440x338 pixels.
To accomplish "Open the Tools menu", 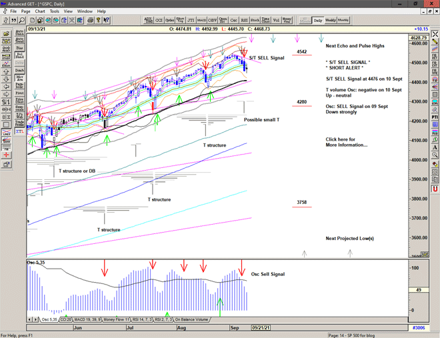I will 55,11.
